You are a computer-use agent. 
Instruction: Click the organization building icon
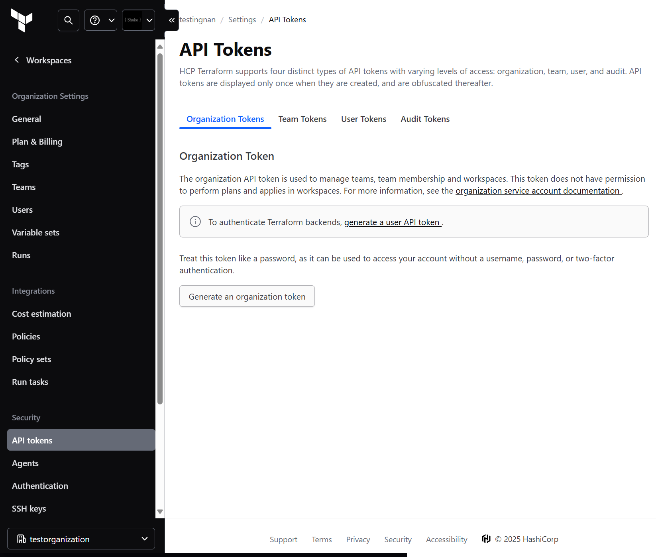pos(22,539)
